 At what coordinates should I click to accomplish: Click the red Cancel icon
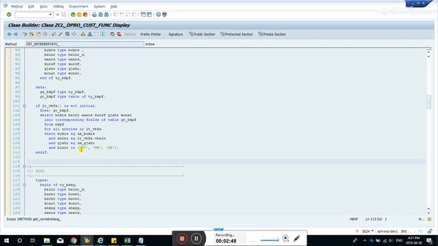pyautogui.click(x=85, y=14)
